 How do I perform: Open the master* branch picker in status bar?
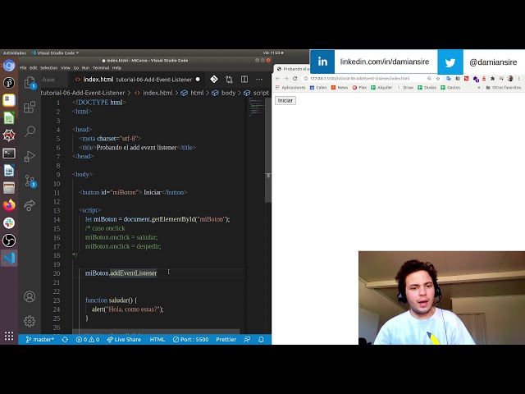coord(40,339)
